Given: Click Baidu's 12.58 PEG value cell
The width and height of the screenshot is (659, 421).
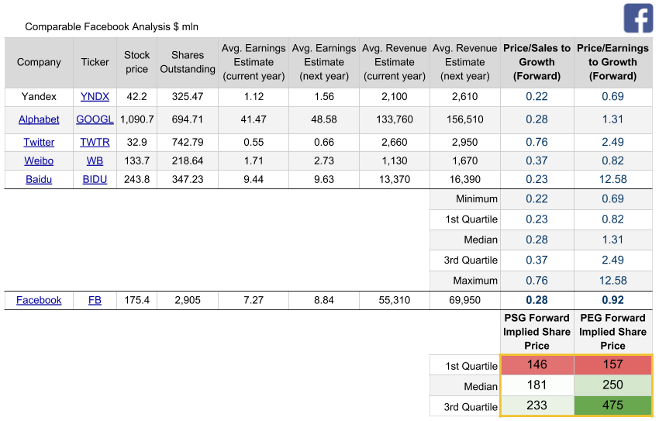Looking at the screenshot, I should coord(612,179).
